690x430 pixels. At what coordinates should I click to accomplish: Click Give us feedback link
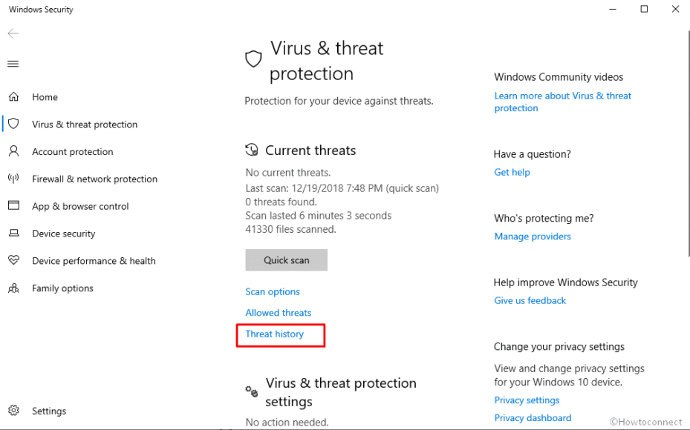(x=530, y=300)
